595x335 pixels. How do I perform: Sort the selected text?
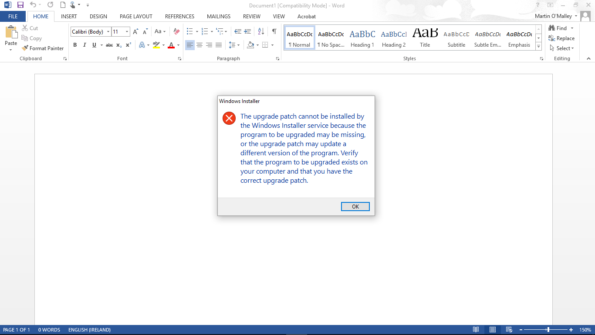pyautogui.click(x=261, y=32)
